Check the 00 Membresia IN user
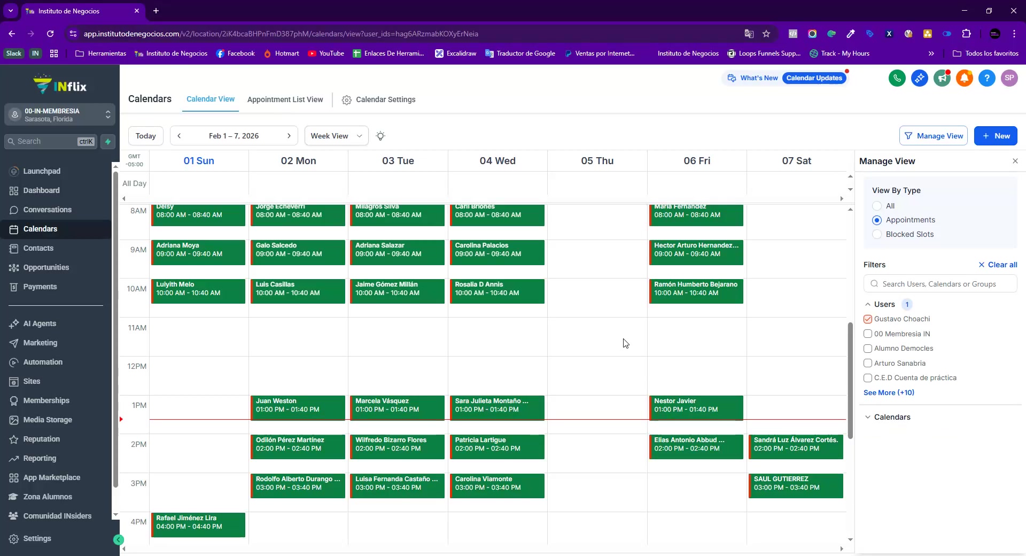The height and width of the screenshot is (556, 1026). pyautogui.click(x=868, y=334)
